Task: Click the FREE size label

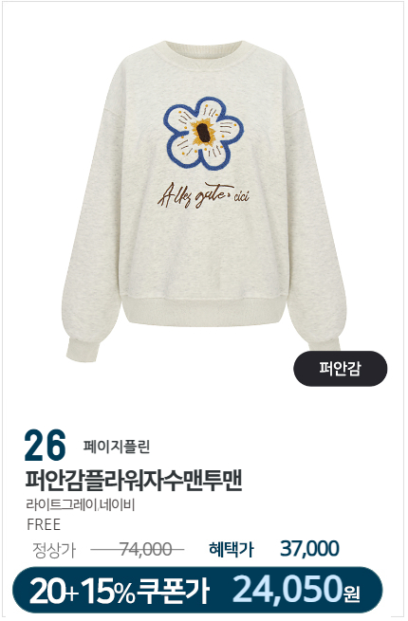Action: click(44, 524)
